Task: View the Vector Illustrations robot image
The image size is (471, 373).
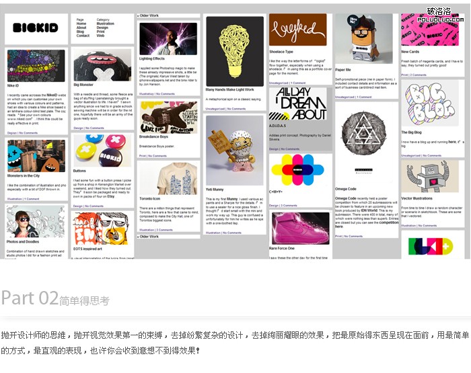Action: pos(430,177)
